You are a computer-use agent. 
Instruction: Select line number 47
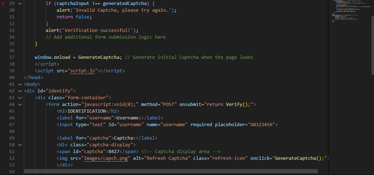(x=12, y=125)
